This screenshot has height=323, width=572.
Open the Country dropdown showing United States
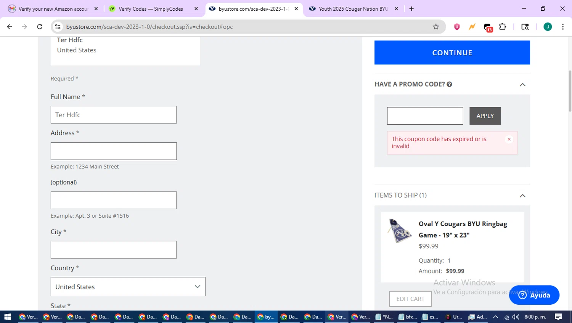click(128, 287)
